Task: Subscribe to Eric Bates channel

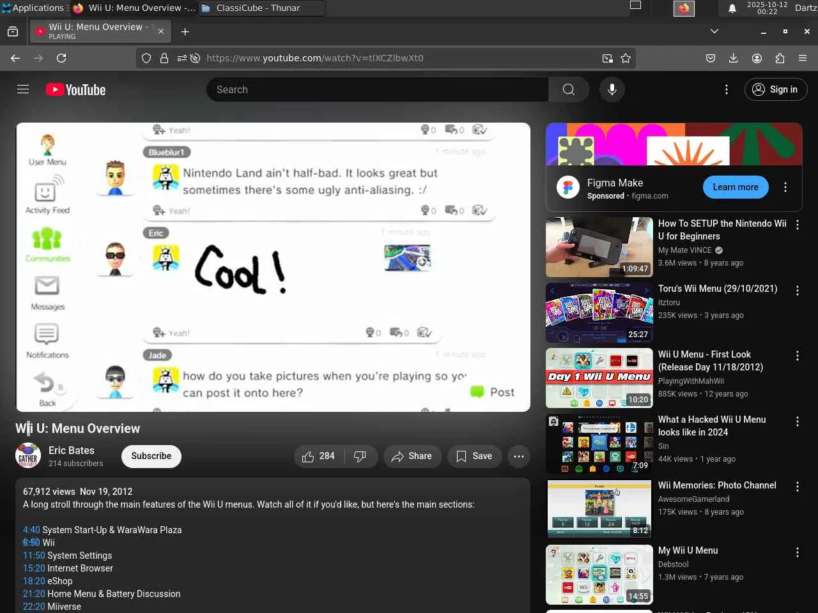Action: (x=151, y=456)
